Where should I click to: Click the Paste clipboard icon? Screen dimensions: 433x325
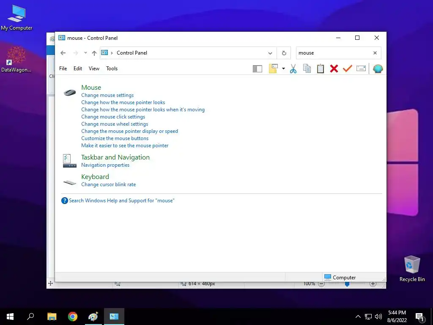tap(321, 69)
